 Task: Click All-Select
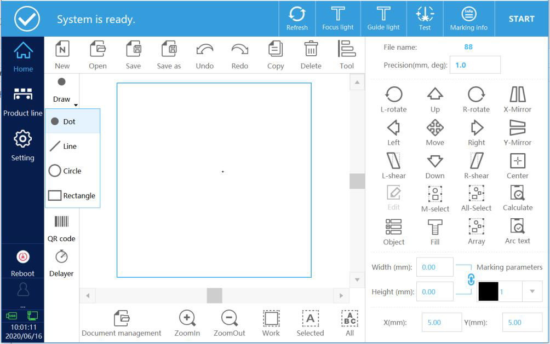pyautogui.click(x=476, y=199)
